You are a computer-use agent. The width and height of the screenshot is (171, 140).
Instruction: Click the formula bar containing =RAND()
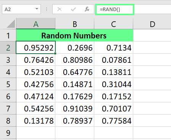pos(133,10)
